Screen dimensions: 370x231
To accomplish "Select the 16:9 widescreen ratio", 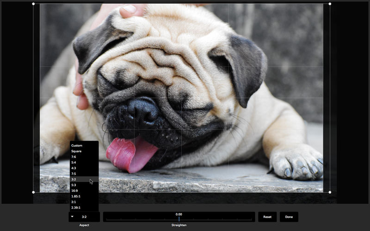I will tap(84, 191).
